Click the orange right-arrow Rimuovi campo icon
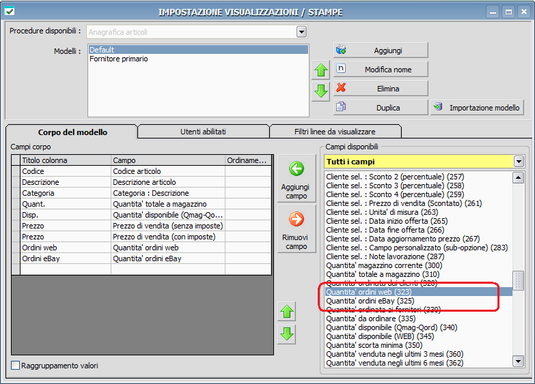This screenshot has width=535, height=384. click(x=296, y=219)
